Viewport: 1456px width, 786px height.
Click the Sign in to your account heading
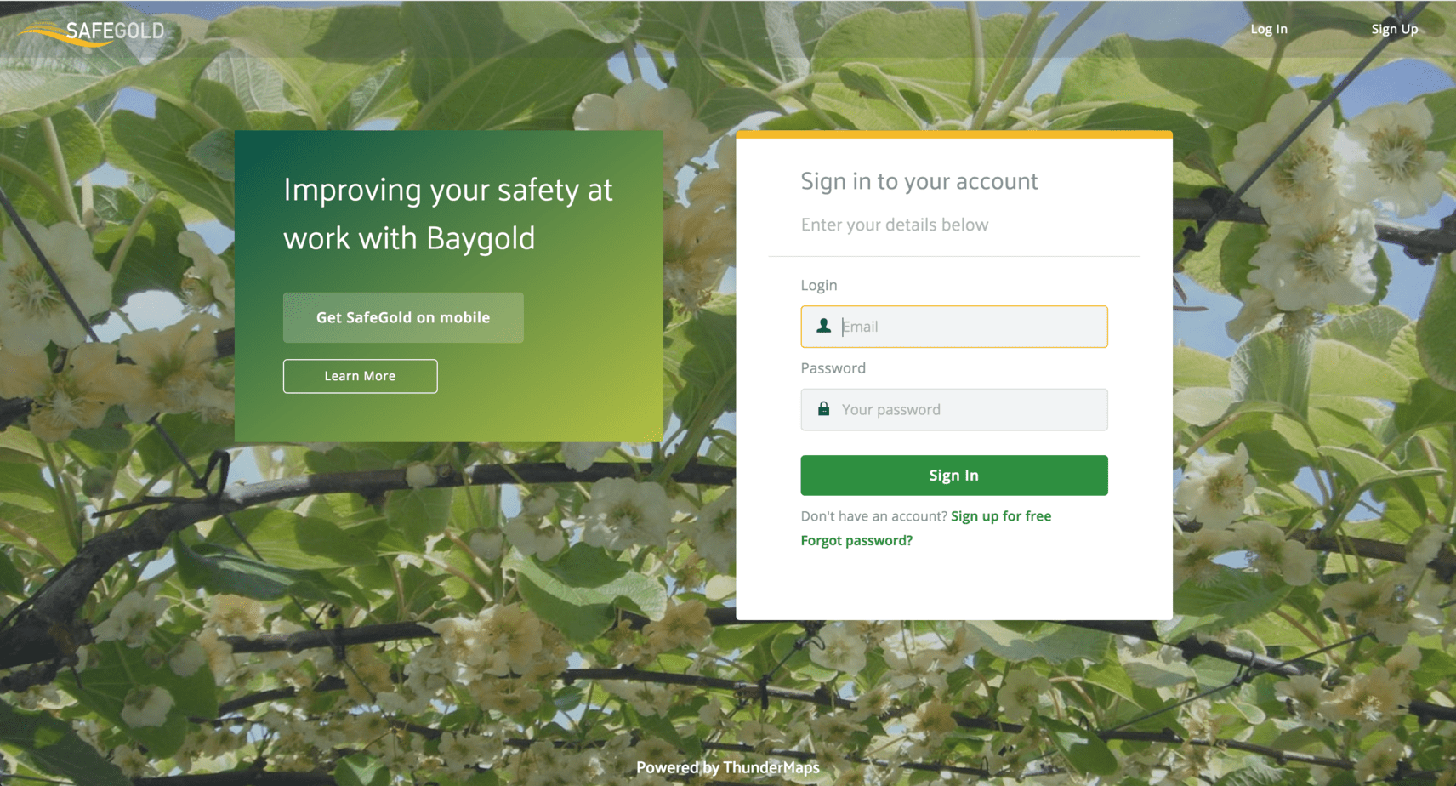(919, 181)
